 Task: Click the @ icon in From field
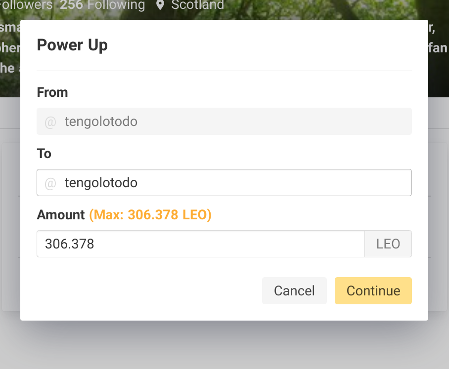(50, 122)
